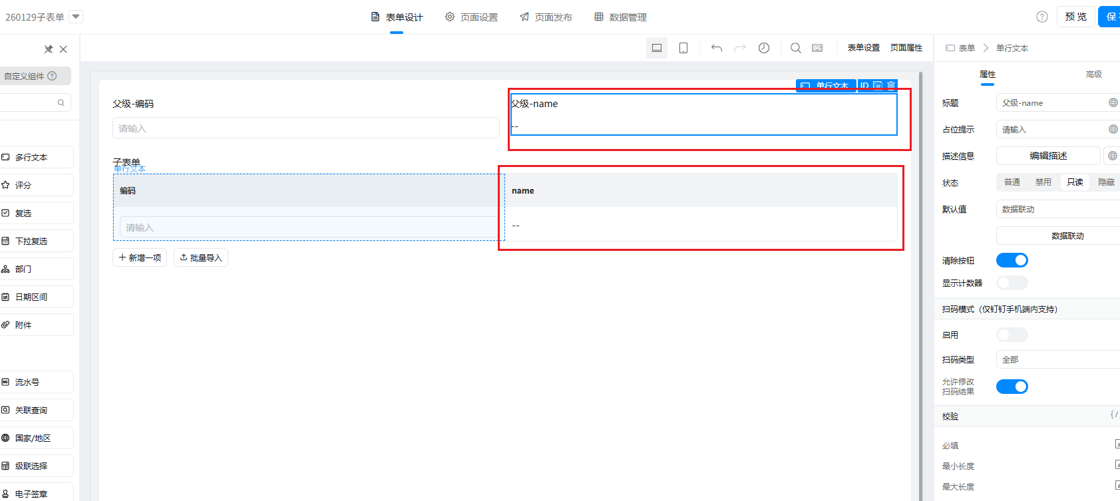Add the 流水号 serial number component
This screenshot has height=501, width=1120.
35,383
